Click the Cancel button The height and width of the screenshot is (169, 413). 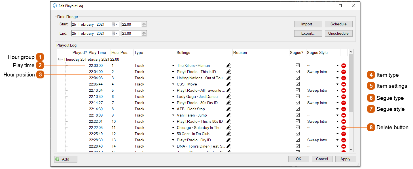coord(322,159)
